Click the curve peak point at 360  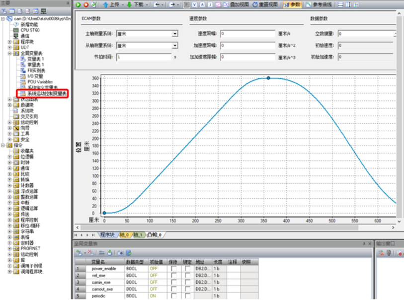(x=268, y=78)
